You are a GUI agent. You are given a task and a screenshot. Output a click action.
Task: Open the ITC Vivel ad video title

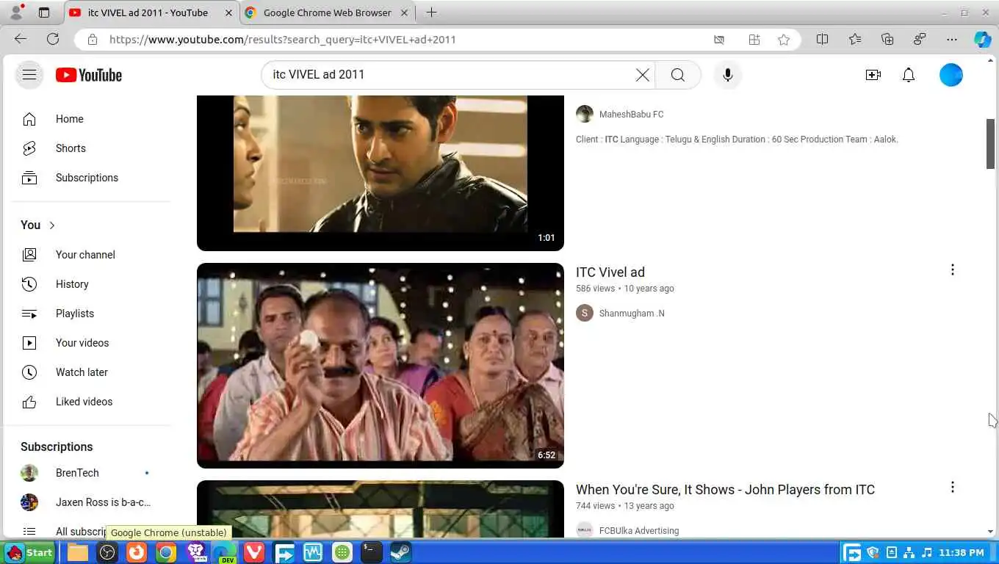click(610, 272)
